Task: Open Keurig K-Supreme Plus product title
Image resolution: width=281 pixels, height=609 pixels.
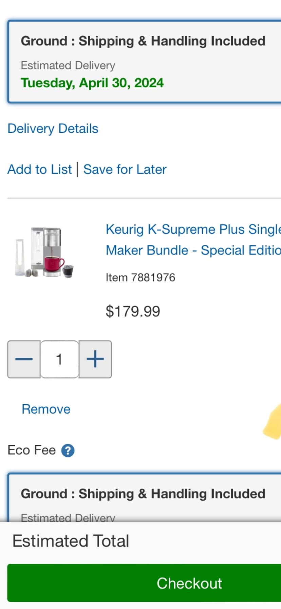Action: 193,240
